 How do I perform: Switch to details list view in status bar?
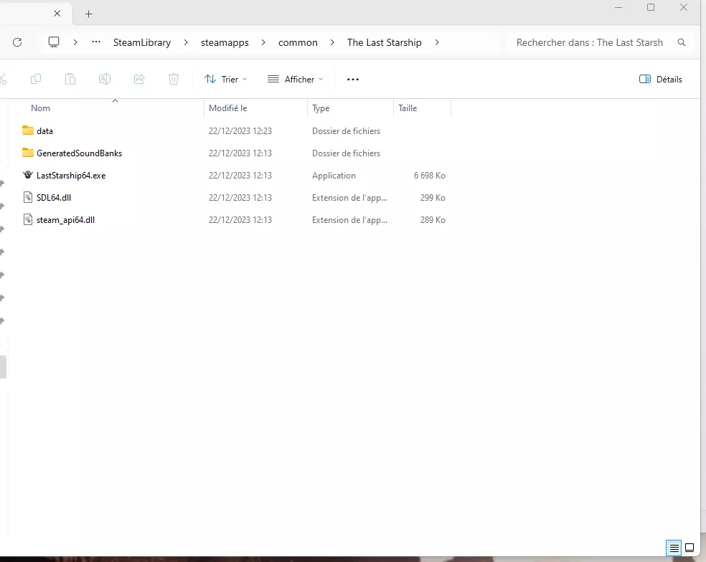[674, 548]
